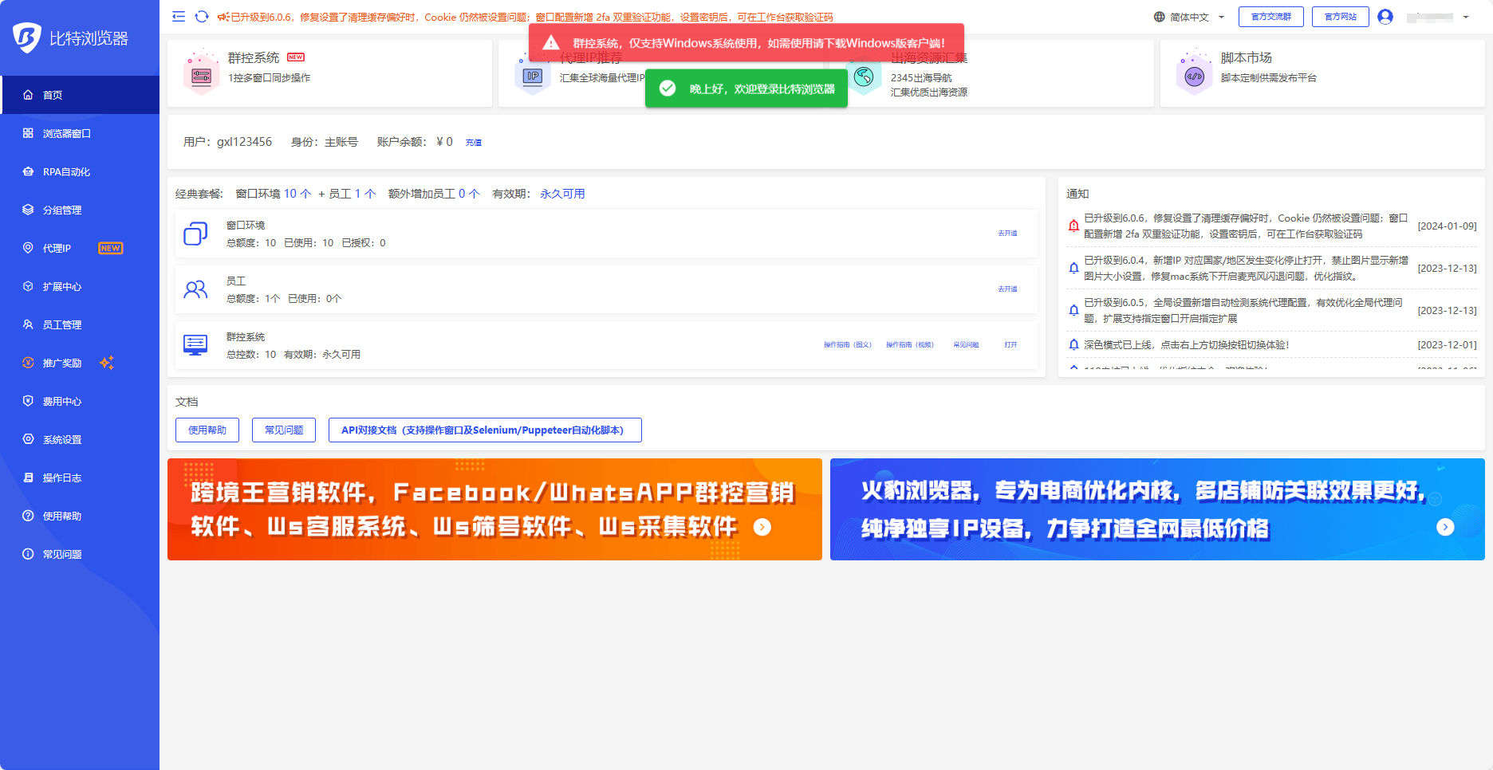Click the 窗口环境 overlapping squares icon

click(195, 234)
